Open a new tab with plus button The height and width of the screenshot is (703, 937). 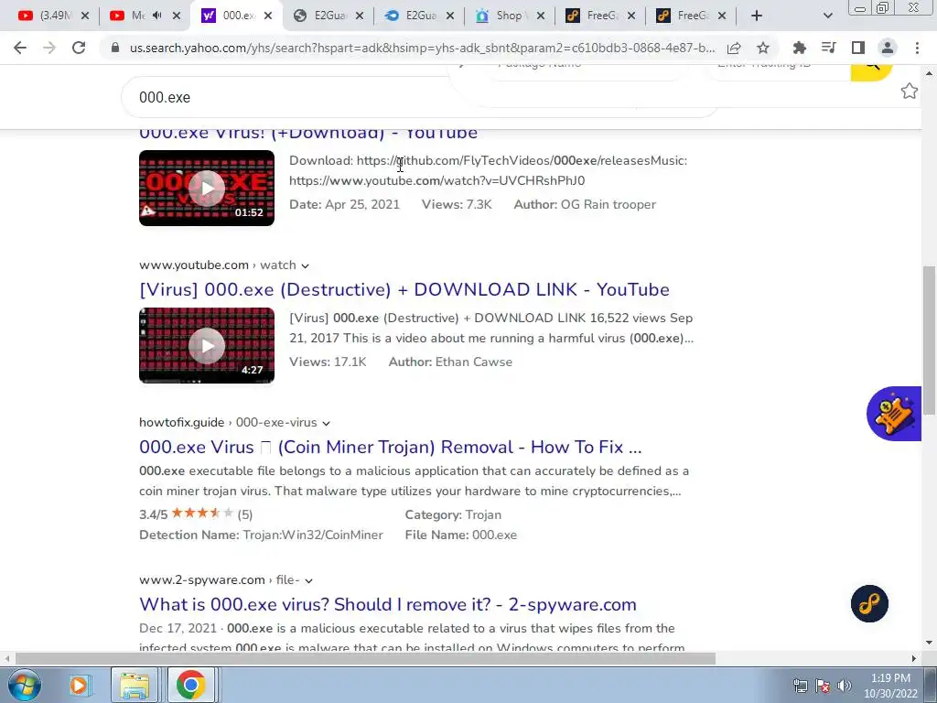757,16
